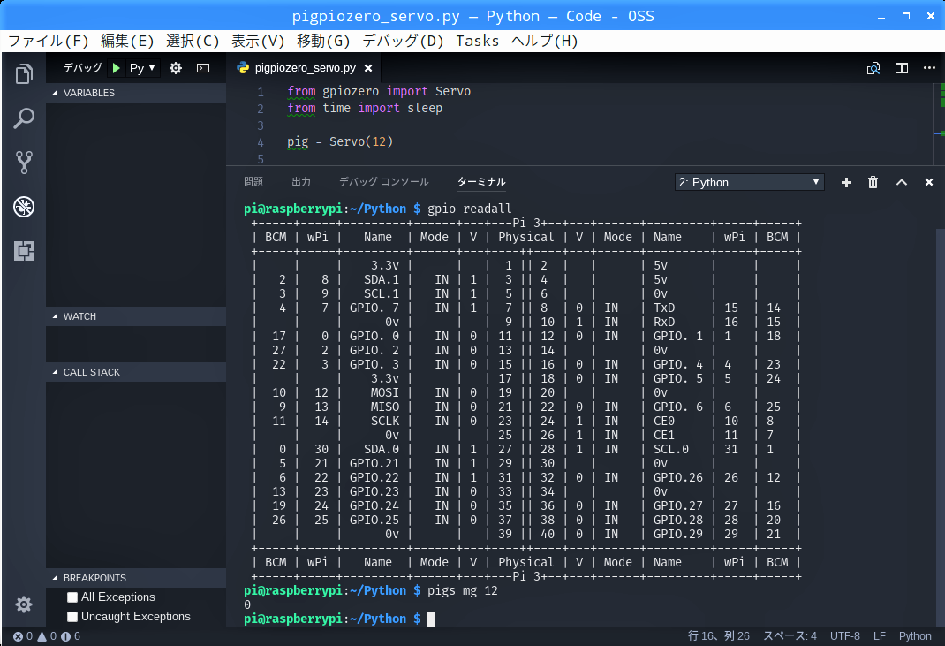Close the terminal panel
The image size is (945, 646).
(x=929, y=182)
